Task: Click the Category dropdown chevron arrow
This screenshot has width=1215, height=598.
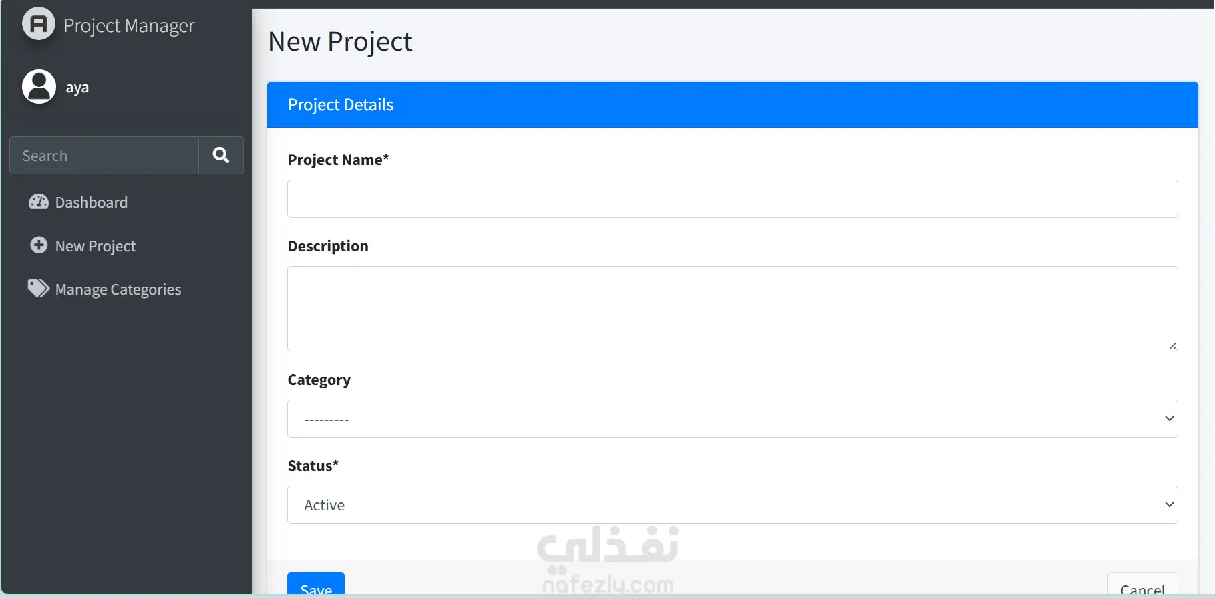Action: tap(1169, 419)
